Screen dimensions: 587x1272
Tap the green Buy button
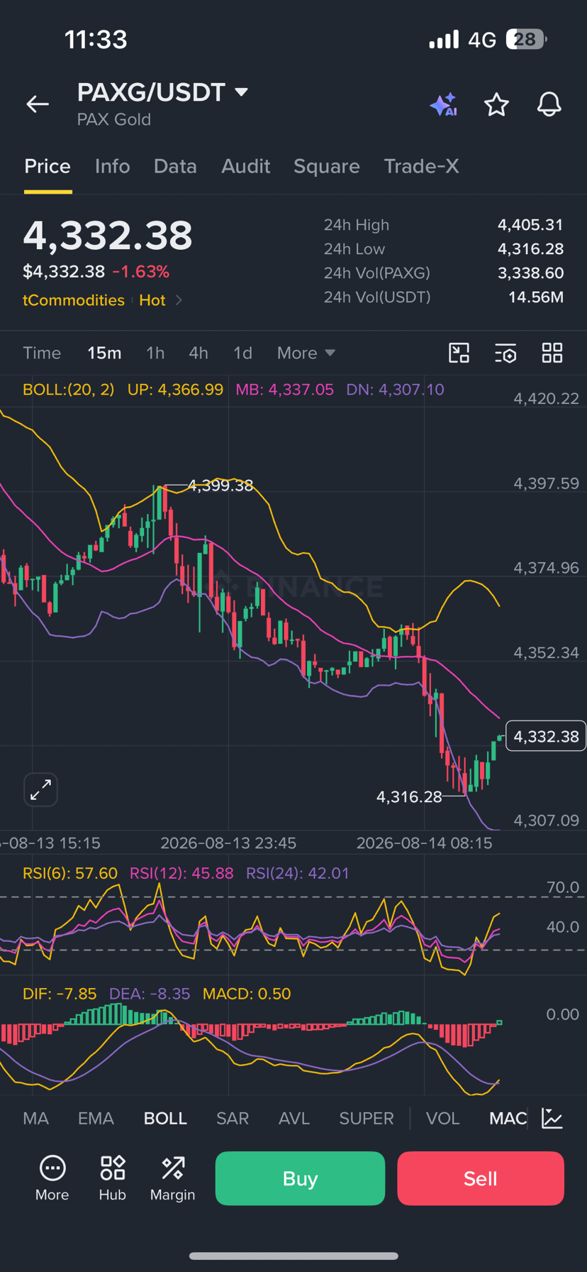300,1178
